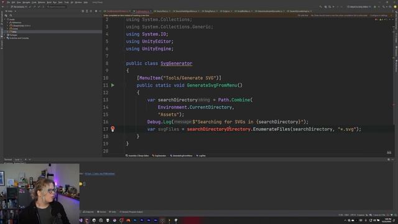Click the search field in the main toolbar
The height and width of the screenshot is (224, 398).
coord(57,7)
